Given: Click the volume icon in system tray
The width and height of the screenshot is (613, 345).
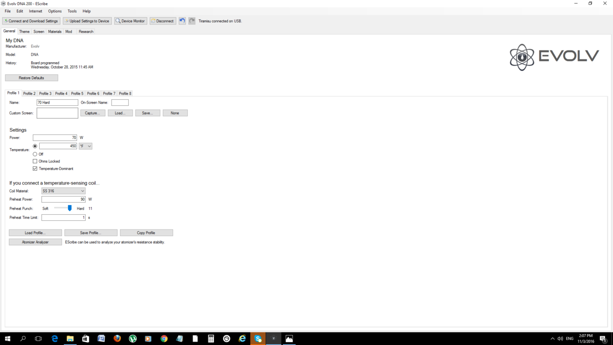Looking at the screenshot, I should tap(560, 339).
